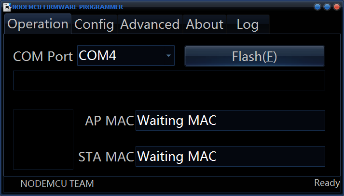Minimize the NodeMCU programmer window

317,7
